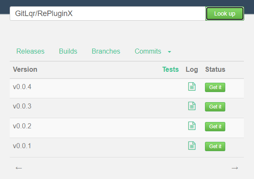The image size is (254, 179).
Task: Click Get it for v0.0.3
Action: tap(215, 107)
